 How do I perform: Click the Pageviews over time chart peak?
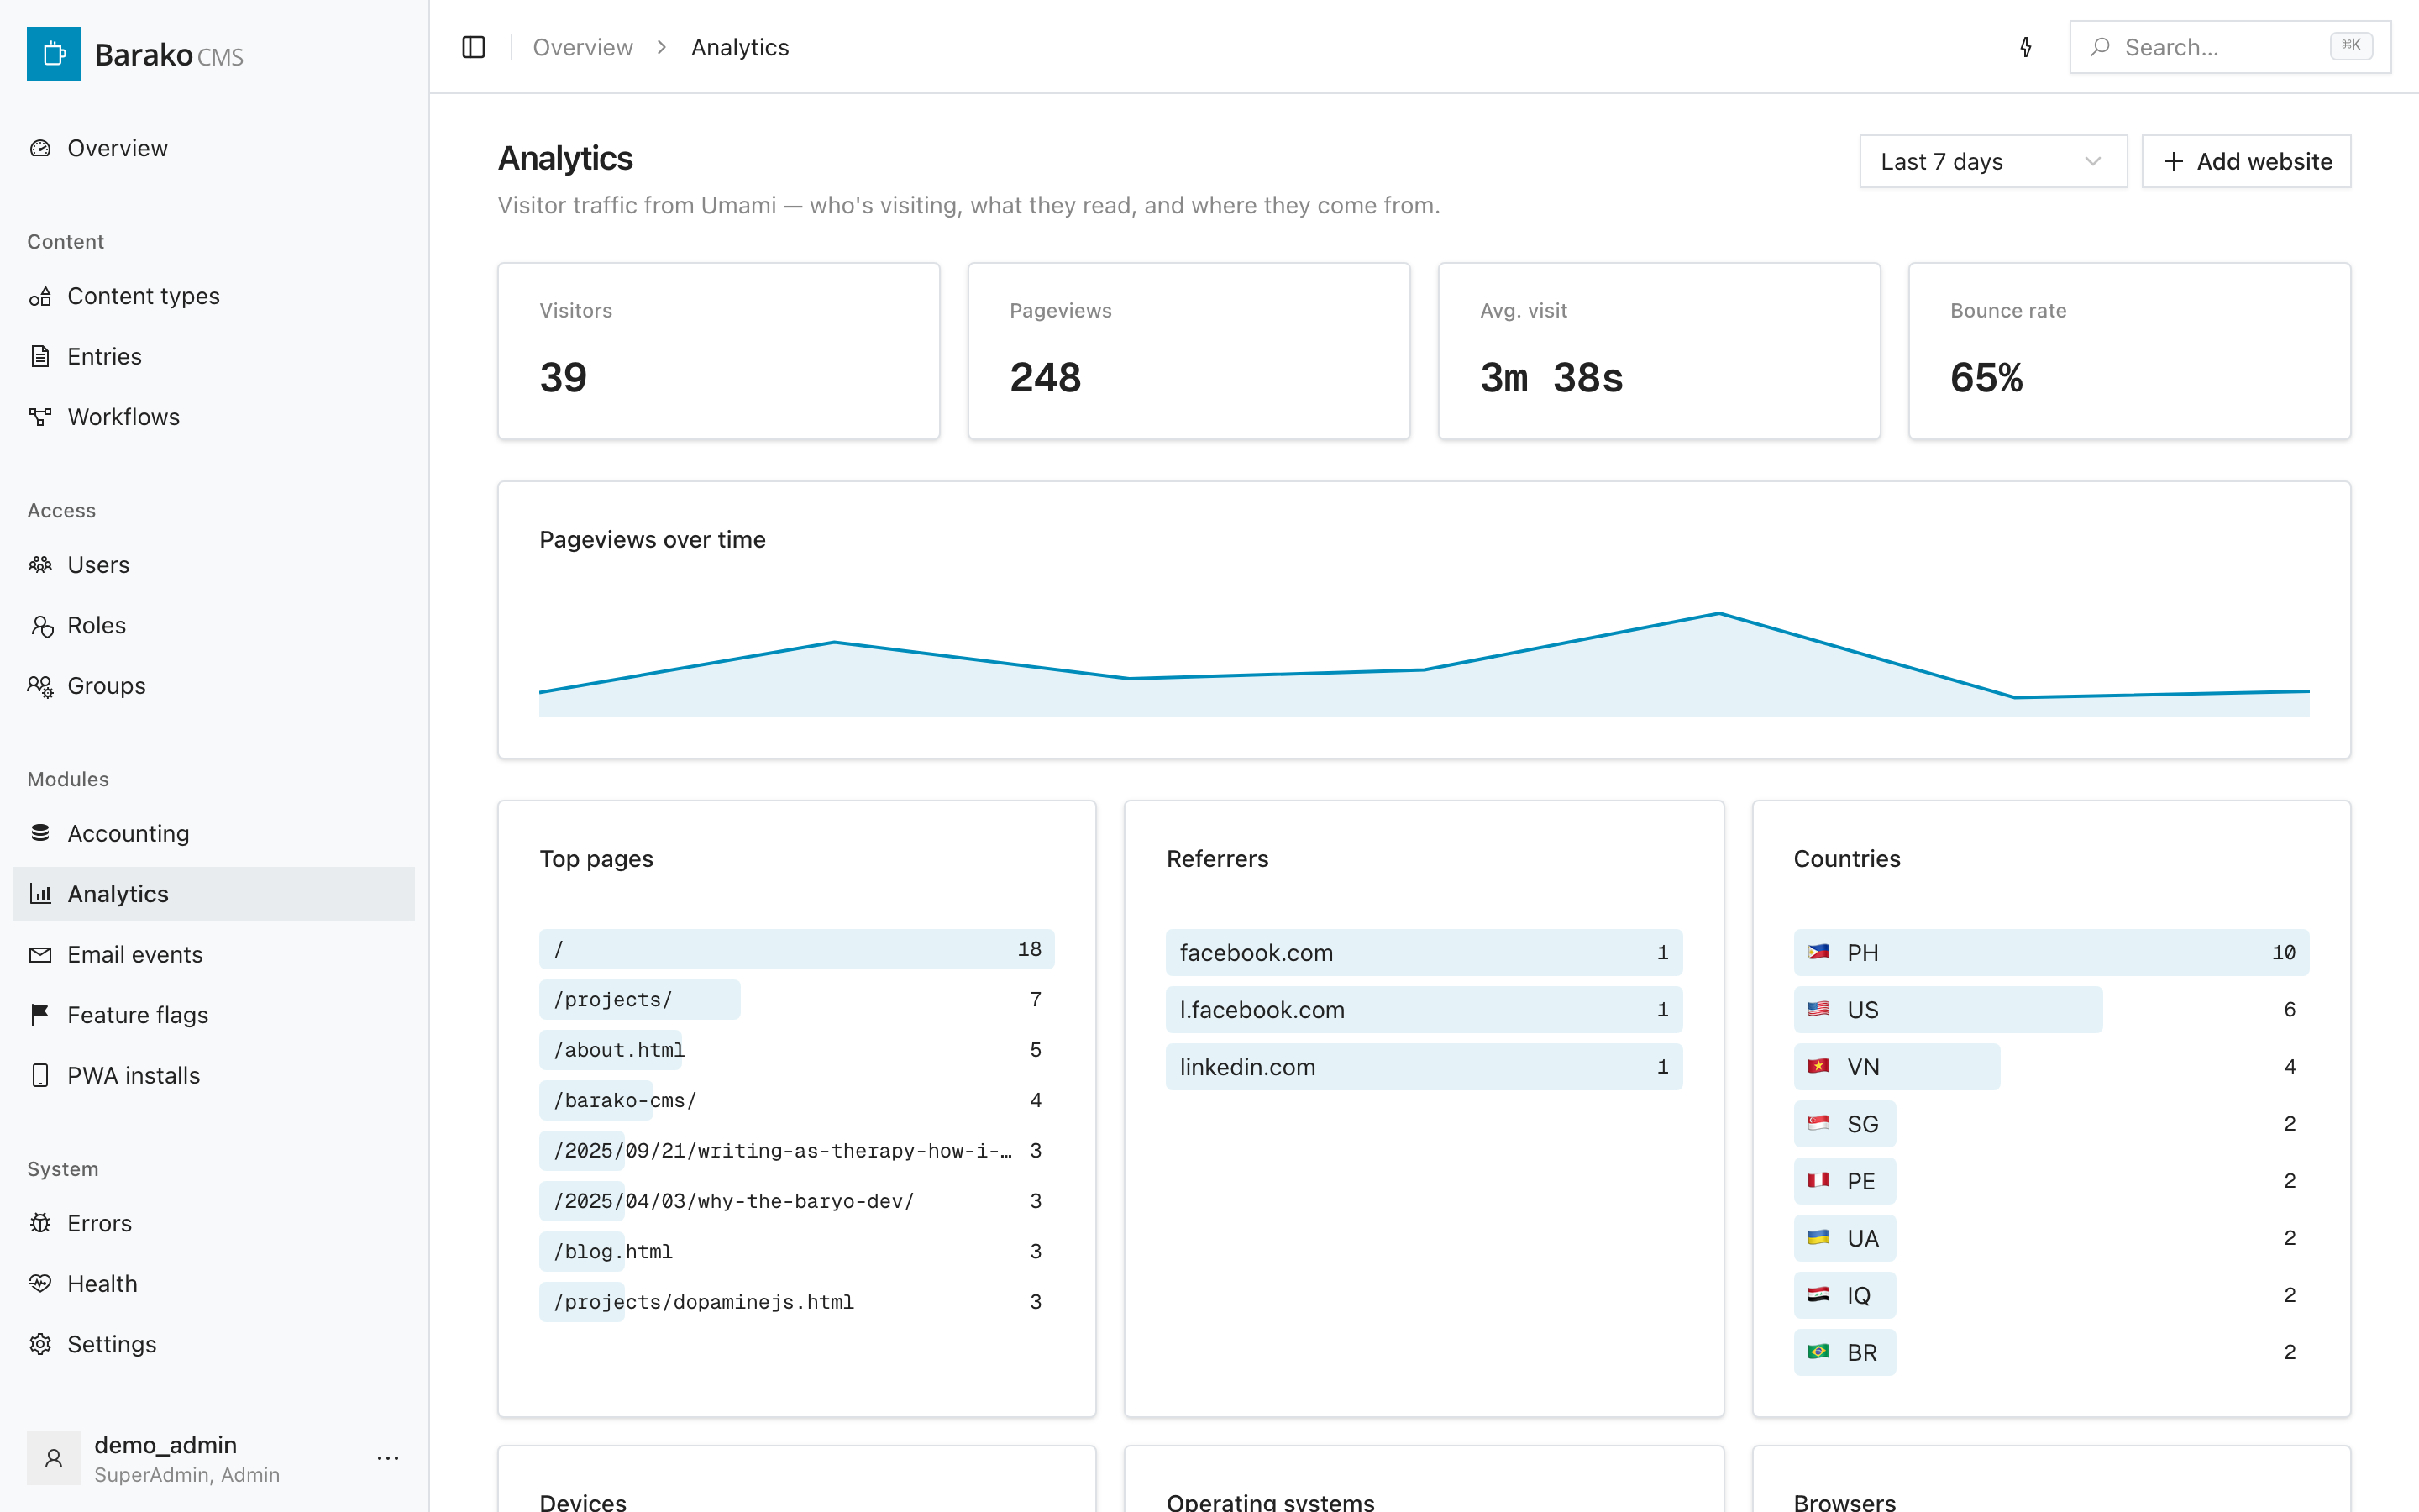click(1719, 613)
